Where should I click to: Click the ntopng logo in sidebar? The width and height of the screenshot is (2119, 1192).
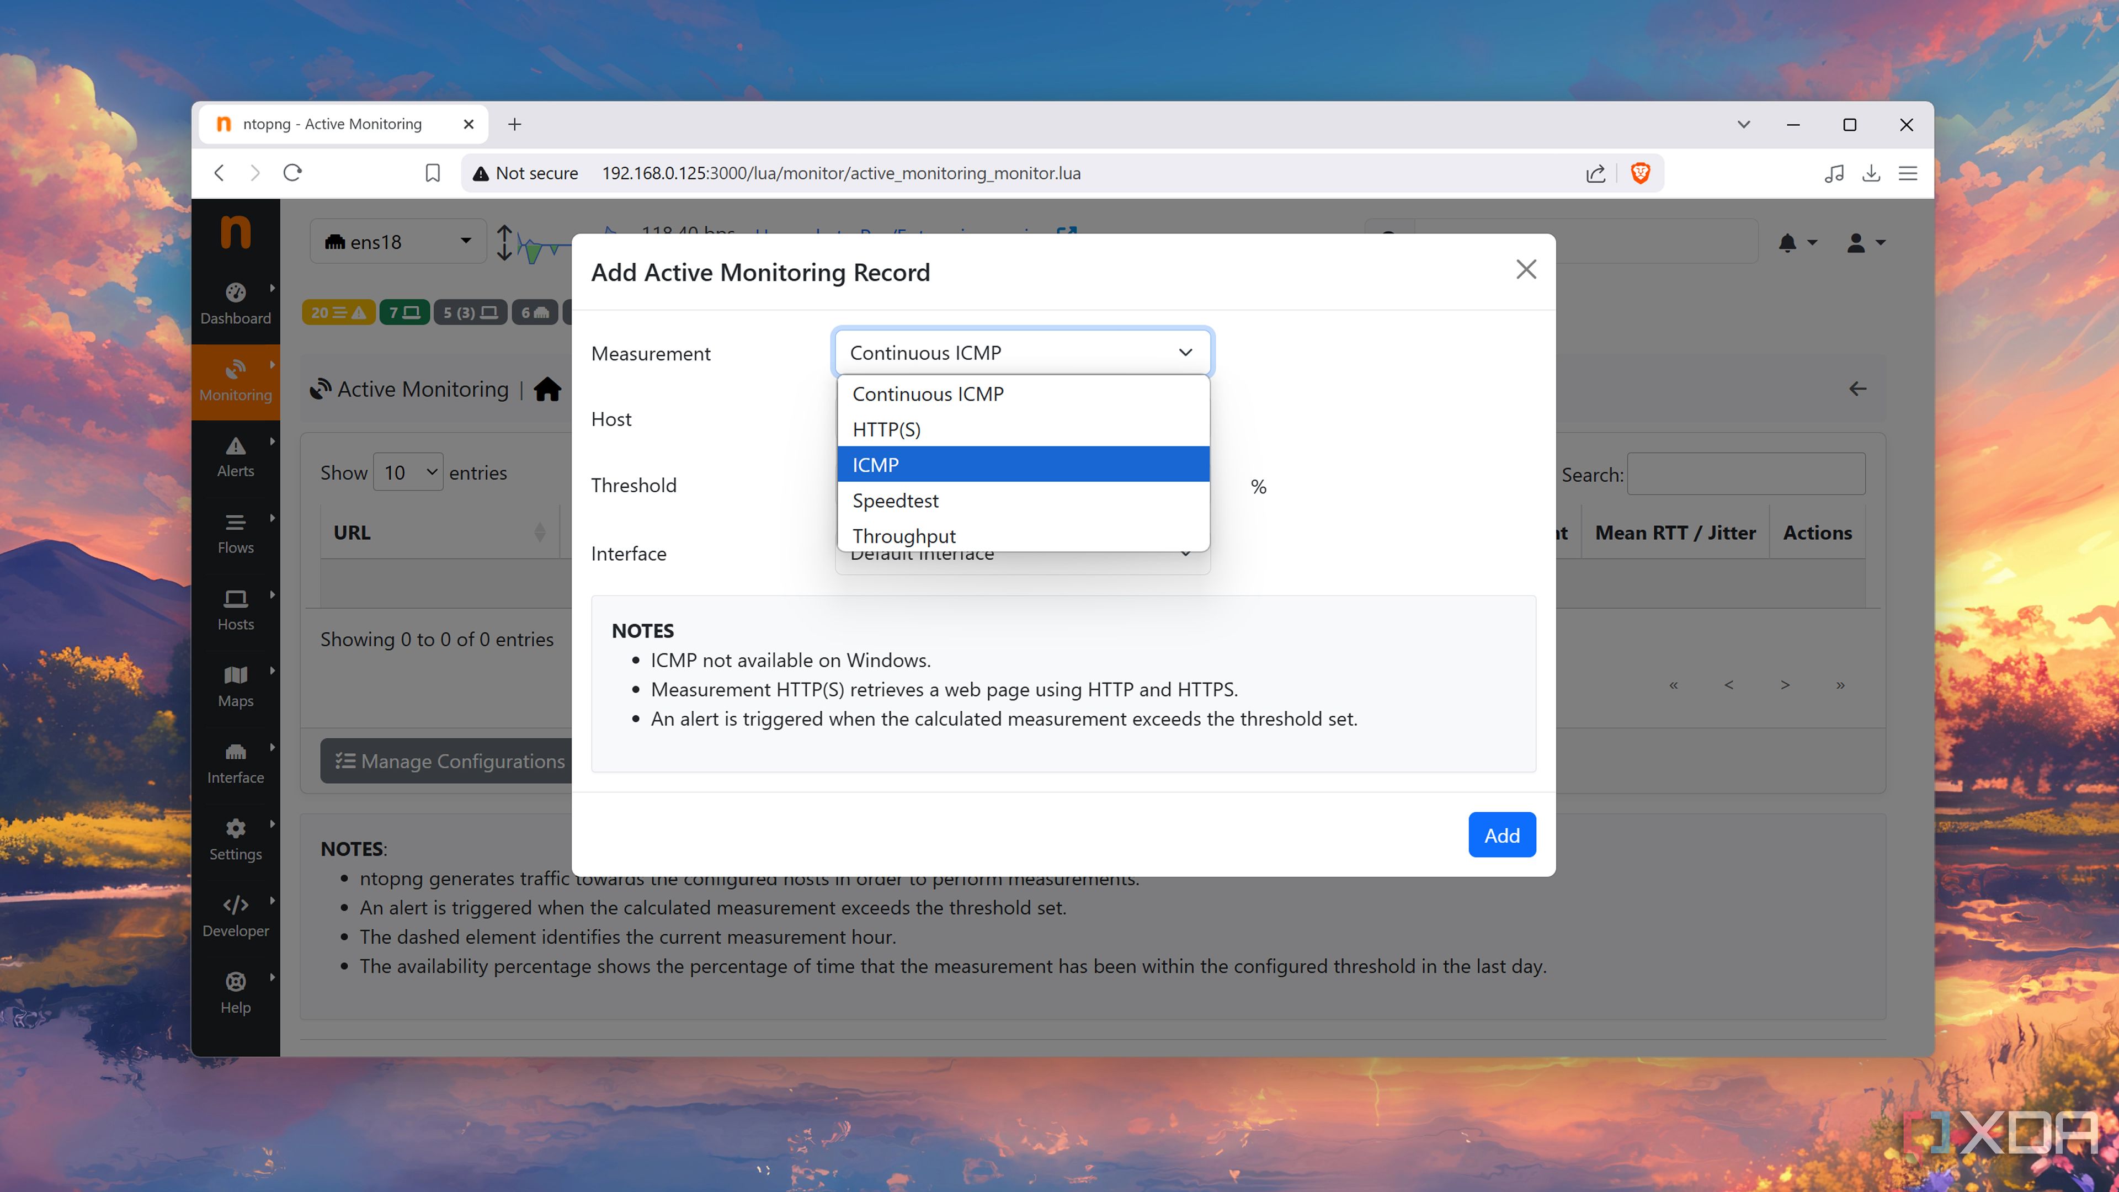[x=235, y=233]
